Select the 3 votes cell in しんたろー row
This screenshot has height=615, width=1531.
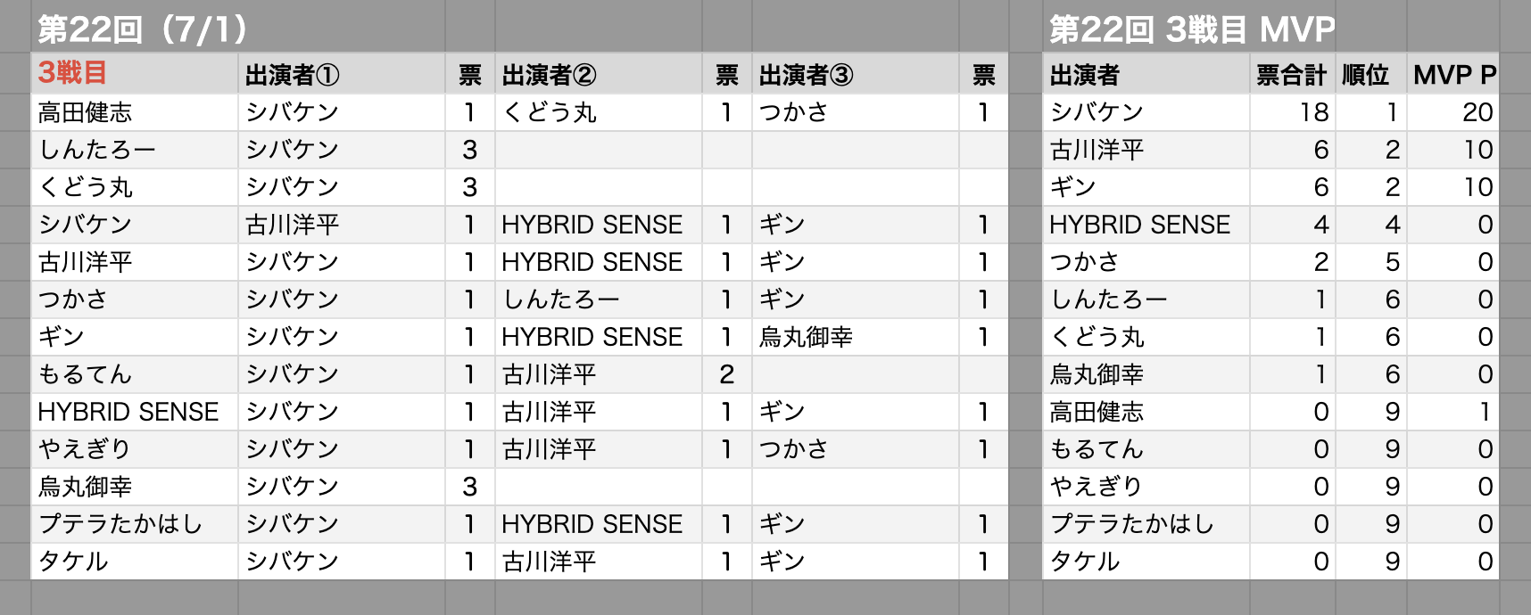[470, 150]
